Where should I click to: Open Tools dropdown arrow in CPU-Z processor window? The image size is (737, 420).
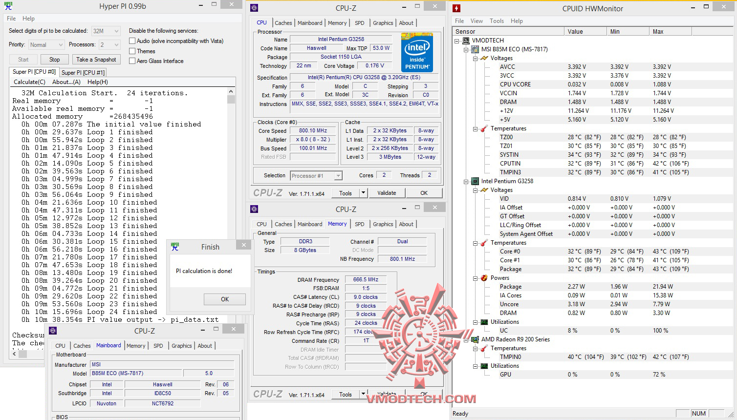[363, 193]
